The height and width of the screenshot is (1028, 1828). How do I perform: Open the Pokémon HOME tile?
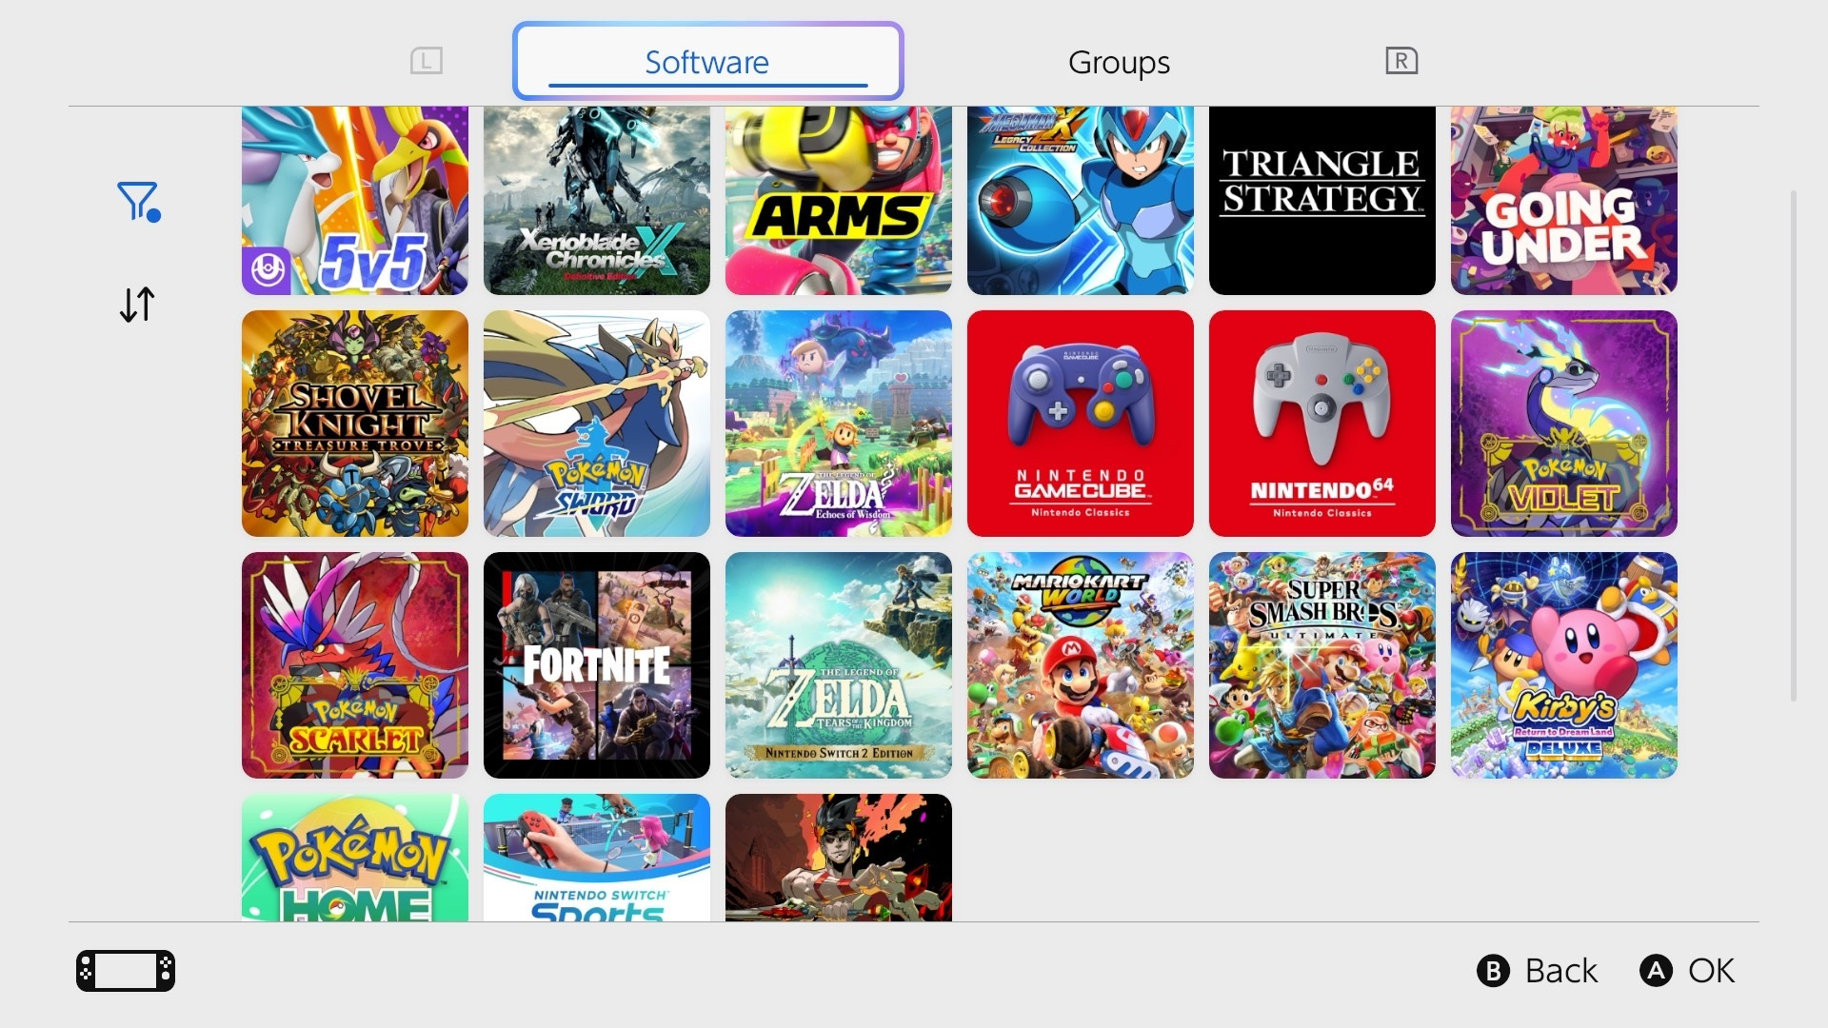pos(355,858)
